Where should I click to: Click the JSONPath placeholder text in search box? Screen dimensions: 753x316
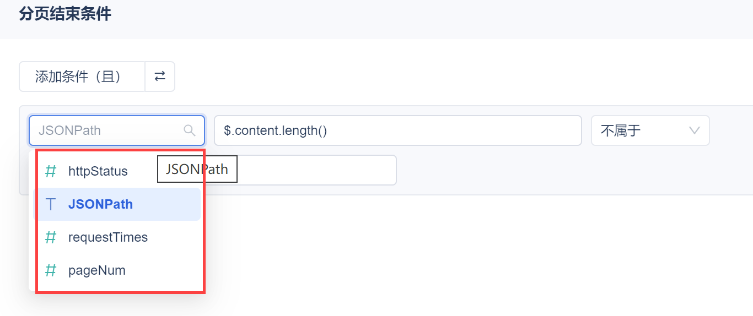tap(69, 130)
